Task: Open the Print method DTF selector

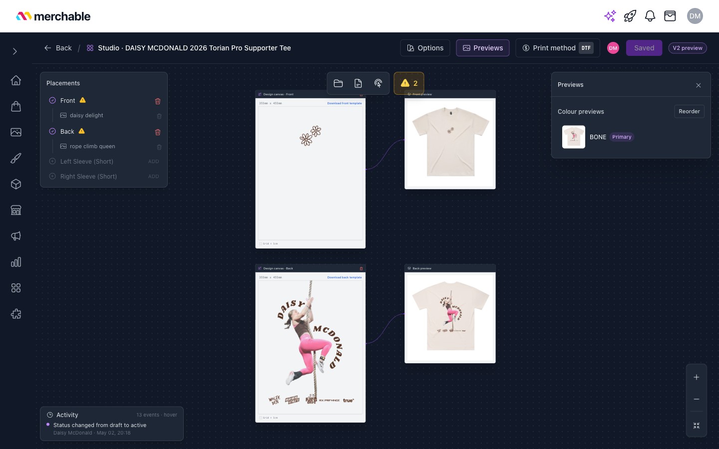Action: [558, 48]
